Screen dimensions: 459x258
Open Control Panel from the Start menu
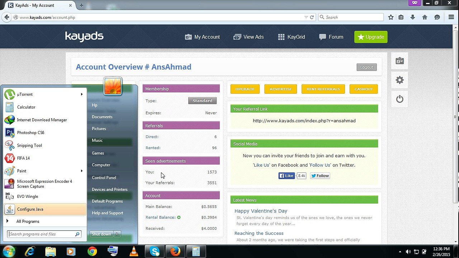(x=104, y=178)
